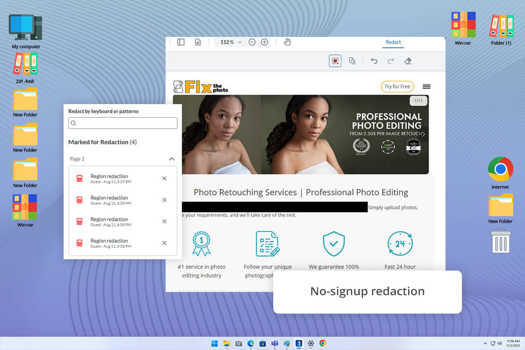525x350 pixels.
Task: Select the hand pan tool
Action: point(287,42)
